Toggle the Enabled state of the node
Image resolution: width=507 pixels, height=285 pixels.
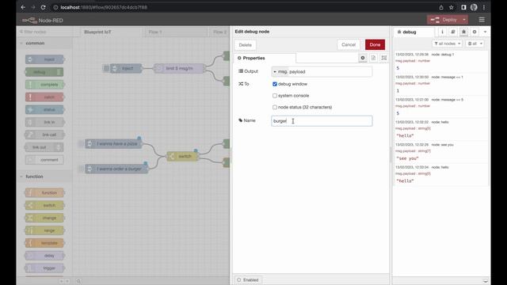point(248,279)
